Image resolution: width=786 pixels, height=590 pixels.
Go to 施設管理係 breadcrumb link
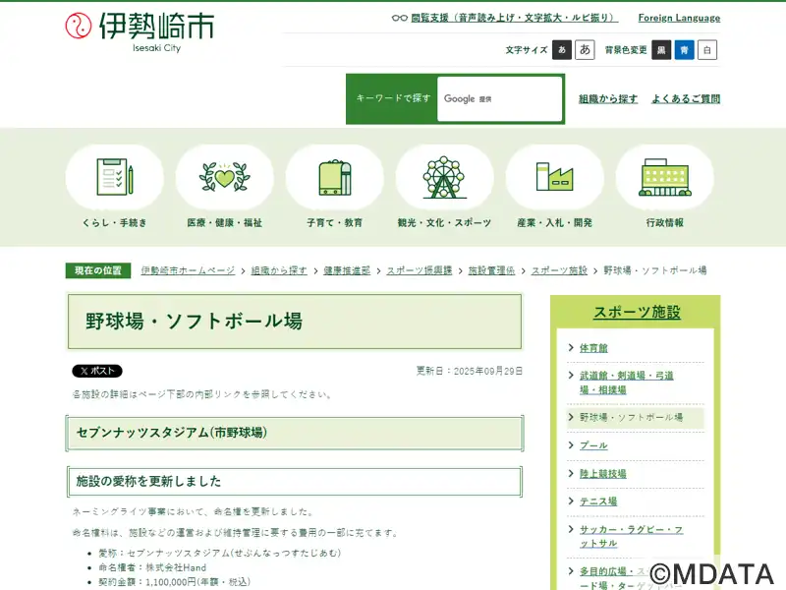point(491,270)
